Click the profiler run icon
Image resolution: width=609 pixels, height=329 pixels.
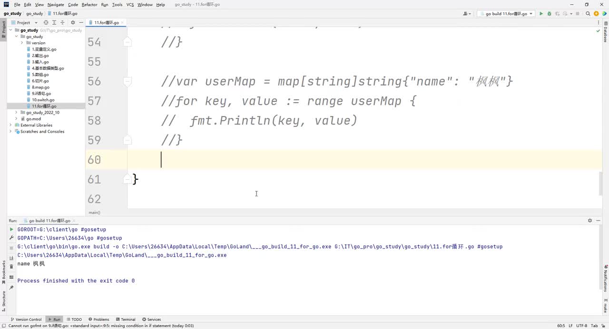click(x=565, y=14)
